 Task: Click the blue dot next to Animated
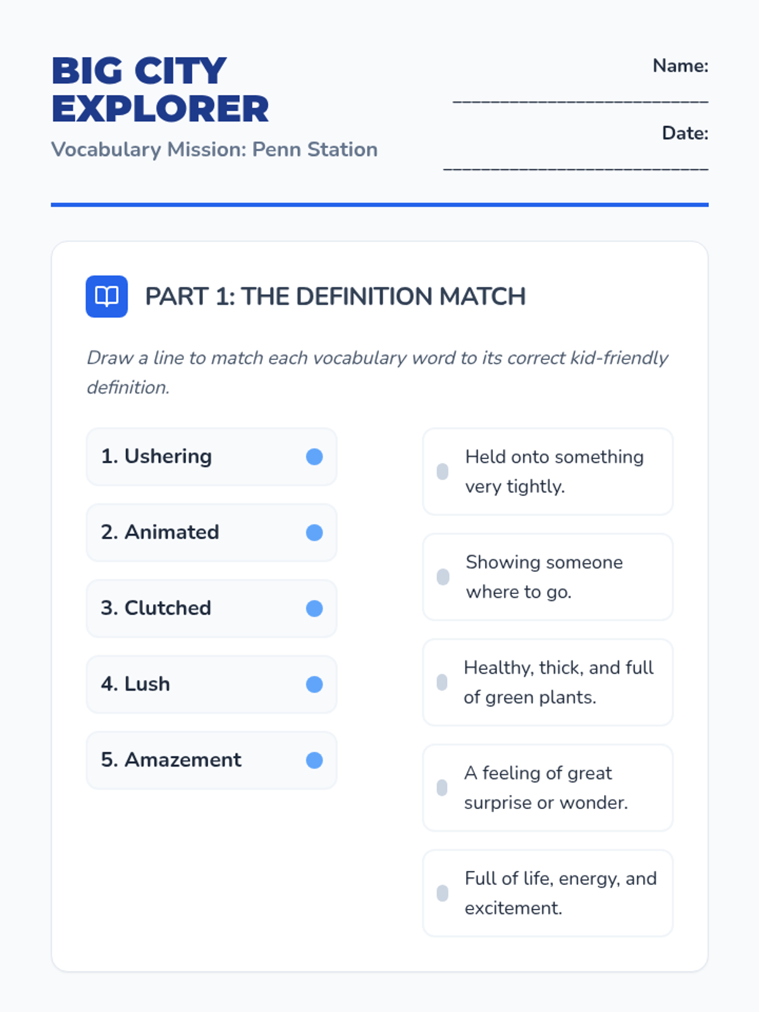[x=314, y=533]
